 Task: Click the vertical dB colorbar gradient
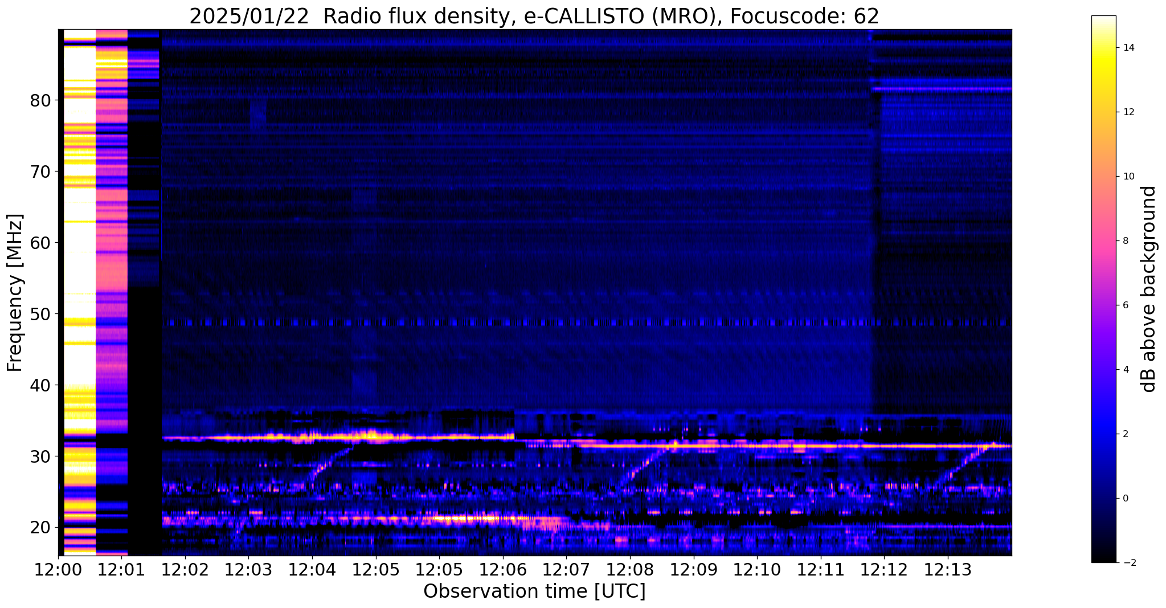[1104, 289]
